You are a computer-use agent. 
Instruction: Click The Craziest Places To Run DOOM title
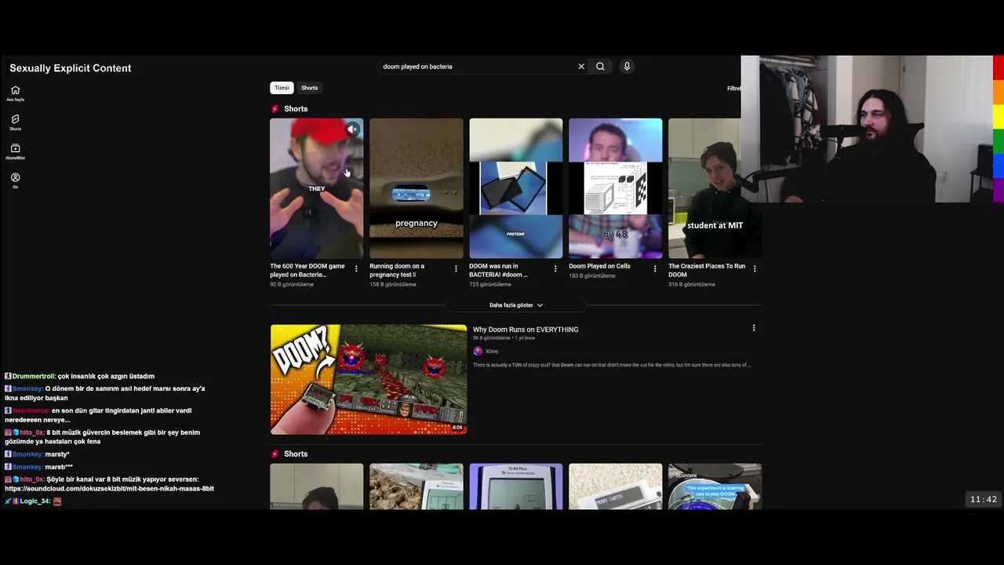707,270
